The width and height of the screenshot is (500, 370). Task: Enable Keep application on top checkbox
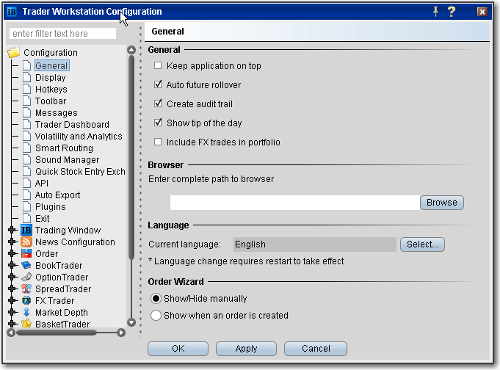pyautogui.click(x=158, y=66)
